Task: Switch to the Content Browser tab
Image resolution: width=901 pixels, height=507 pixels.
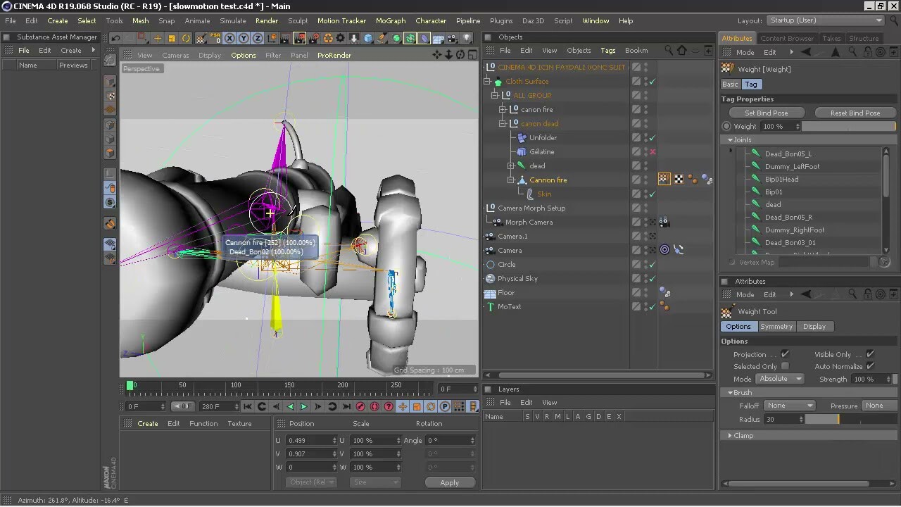Action: (787, 38)
